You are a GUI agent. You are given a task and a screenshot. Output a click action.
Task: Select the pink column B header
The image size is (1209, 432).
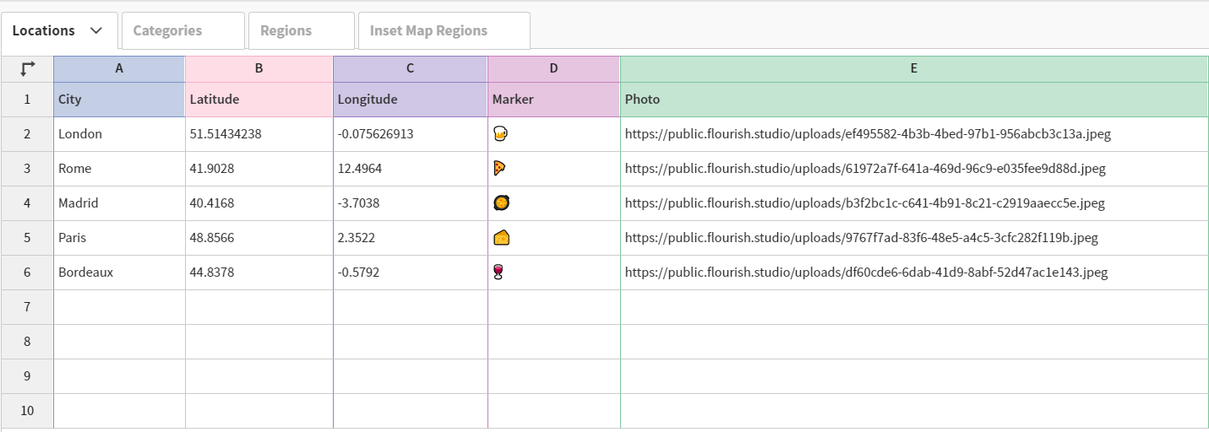coord(259,68)
